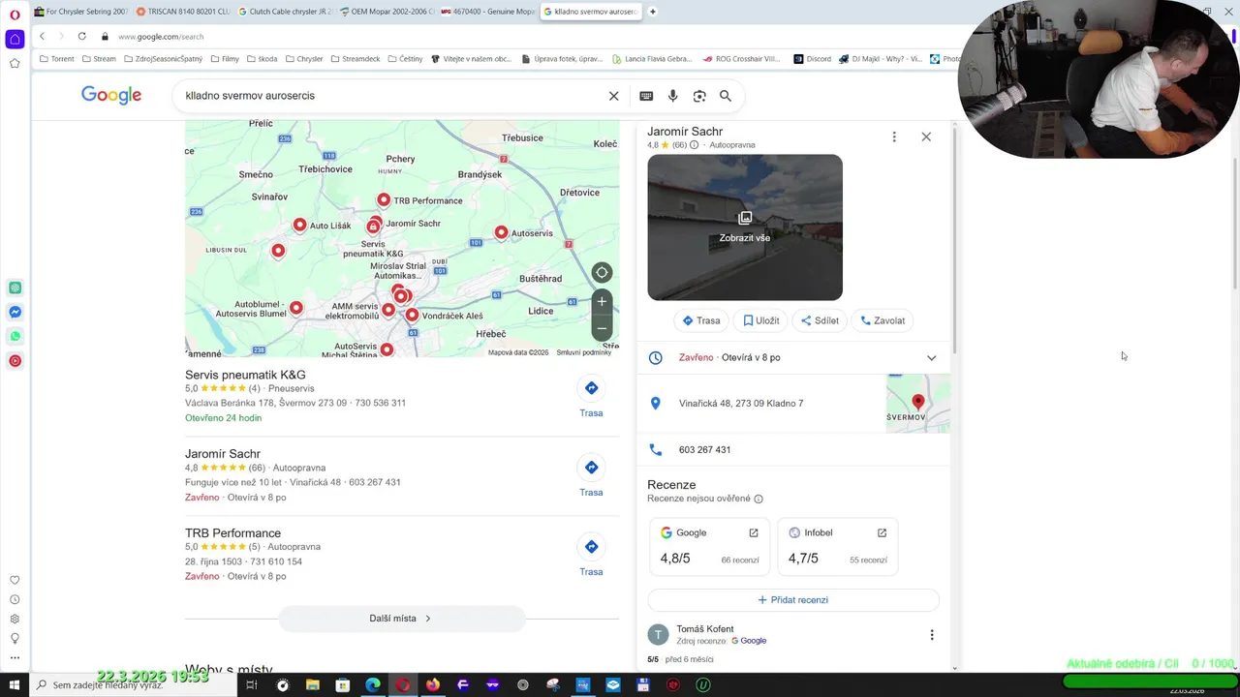The image size is (1240, 697).
Task: Select the kladno svermov search tab
Action: 590,12
